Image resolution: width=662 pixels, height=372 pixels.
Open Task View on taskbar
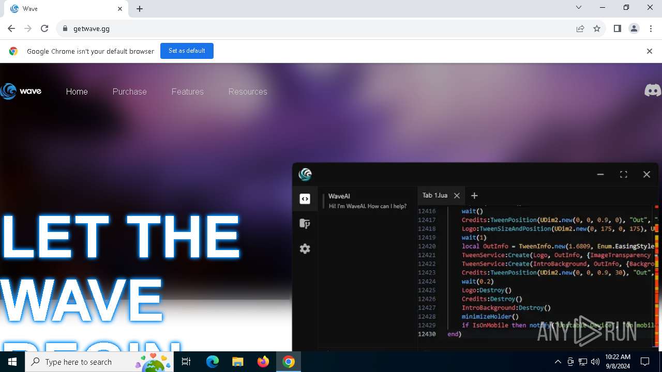(x=186, y=362)
